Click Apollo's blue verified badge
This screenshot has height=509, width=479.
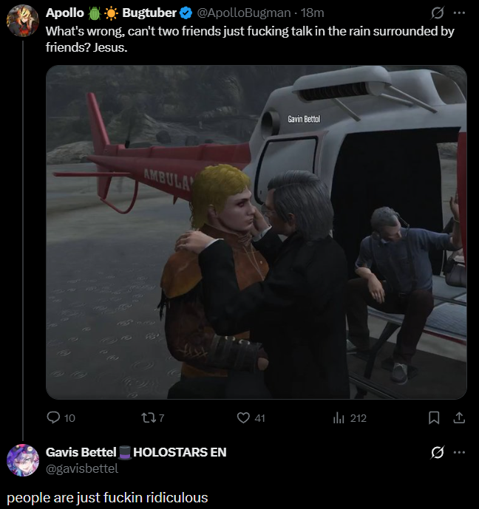pyautogui.click(x=186, y=13)
